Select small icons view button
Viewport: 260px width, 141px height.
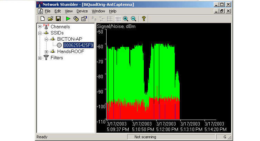[x=102, y=19]
